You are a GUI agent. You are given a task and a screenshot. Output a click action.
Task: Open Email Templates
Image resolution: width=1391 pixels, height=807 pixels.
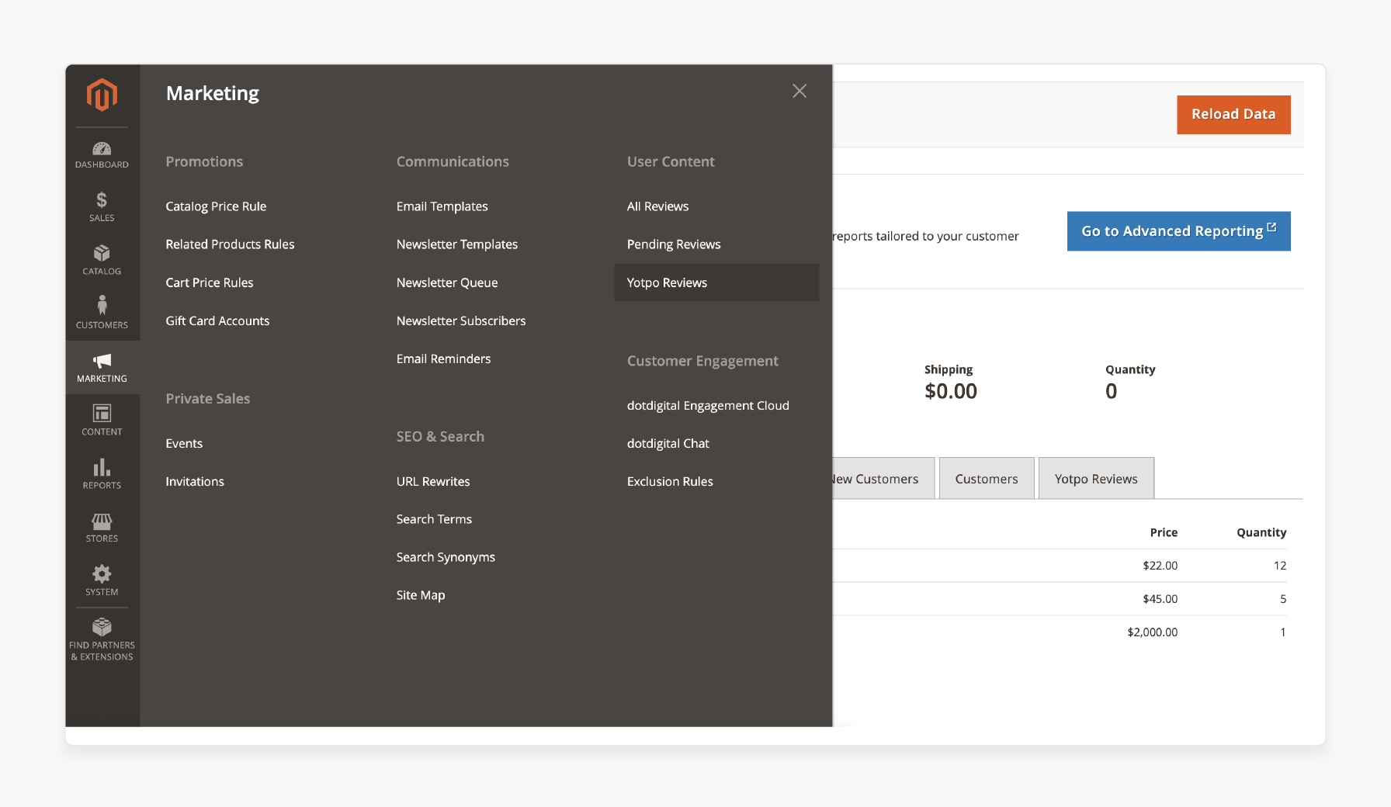442,206
